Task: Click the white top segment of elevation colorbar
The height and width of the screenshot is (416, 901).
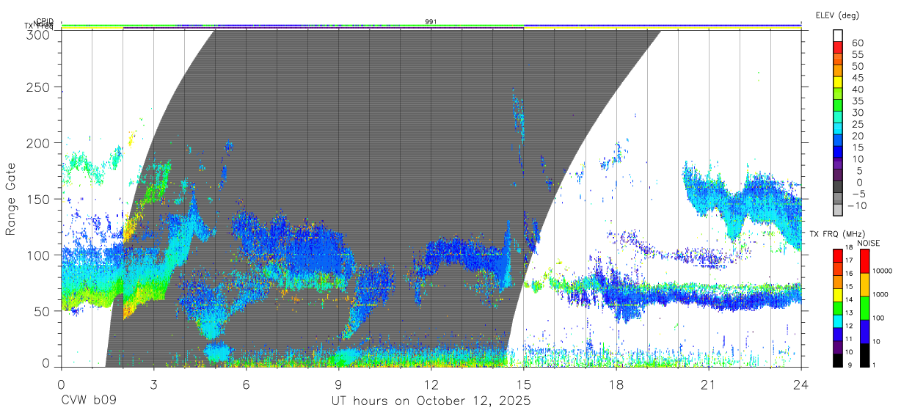Action: click(839, 34)
